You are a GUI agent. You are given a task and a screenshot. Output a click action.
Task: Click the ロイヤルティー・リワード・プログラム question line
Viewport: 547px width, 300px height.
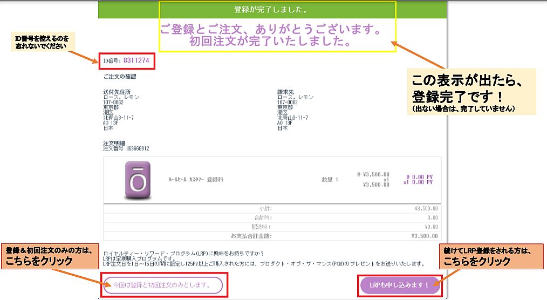(183, 253)
